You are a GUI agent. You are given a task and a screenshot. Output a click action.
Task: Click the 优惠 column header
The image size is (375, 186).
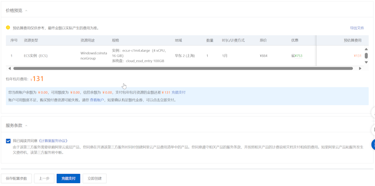coord(295,40)
